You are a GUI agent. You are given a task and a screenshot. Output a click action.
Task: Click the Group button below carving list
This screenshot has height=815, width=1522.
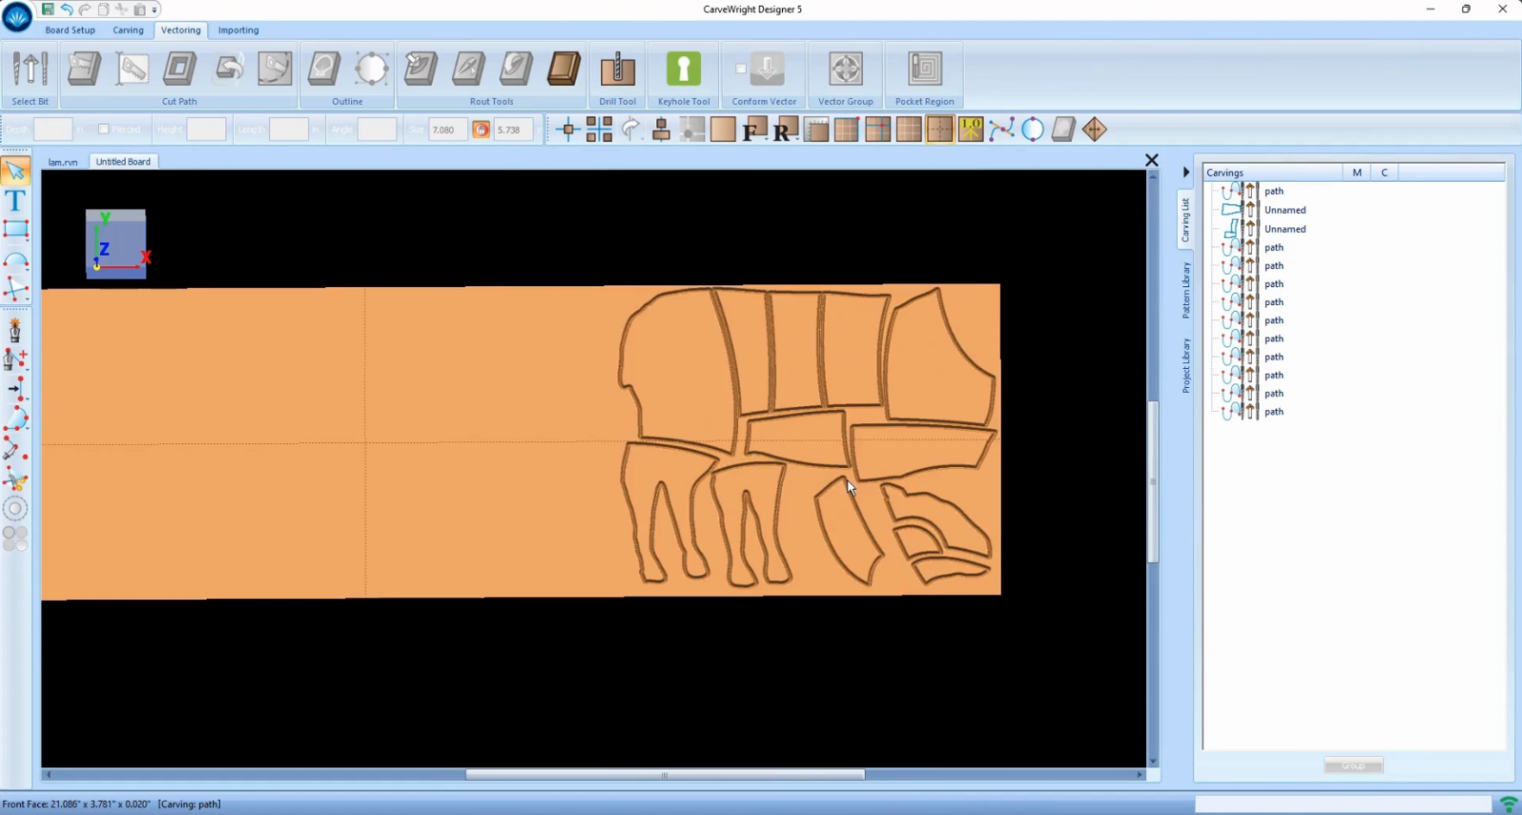[1353, 766]
